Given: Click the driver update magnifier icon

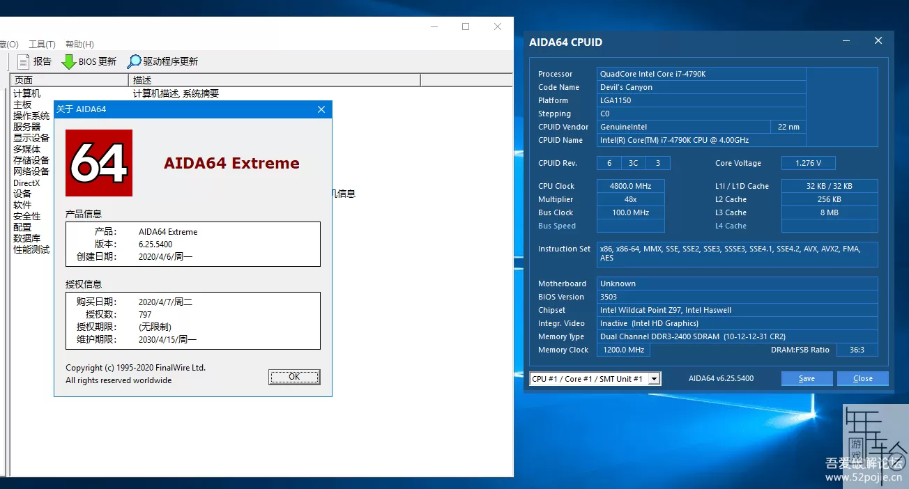Looking at the screenshot, I should pos(134,61).
